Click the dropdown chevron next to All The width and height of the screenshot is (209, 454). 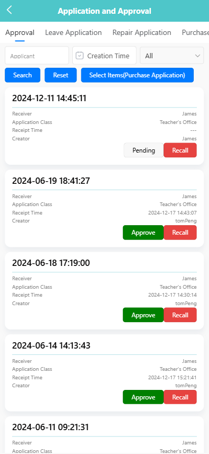click(197, 56)
